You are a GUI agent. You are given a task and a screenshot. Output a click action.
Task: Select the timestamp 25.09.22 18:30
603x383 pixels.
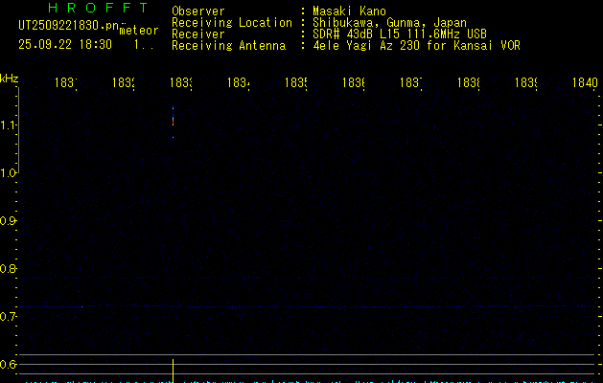click(65, 44)
